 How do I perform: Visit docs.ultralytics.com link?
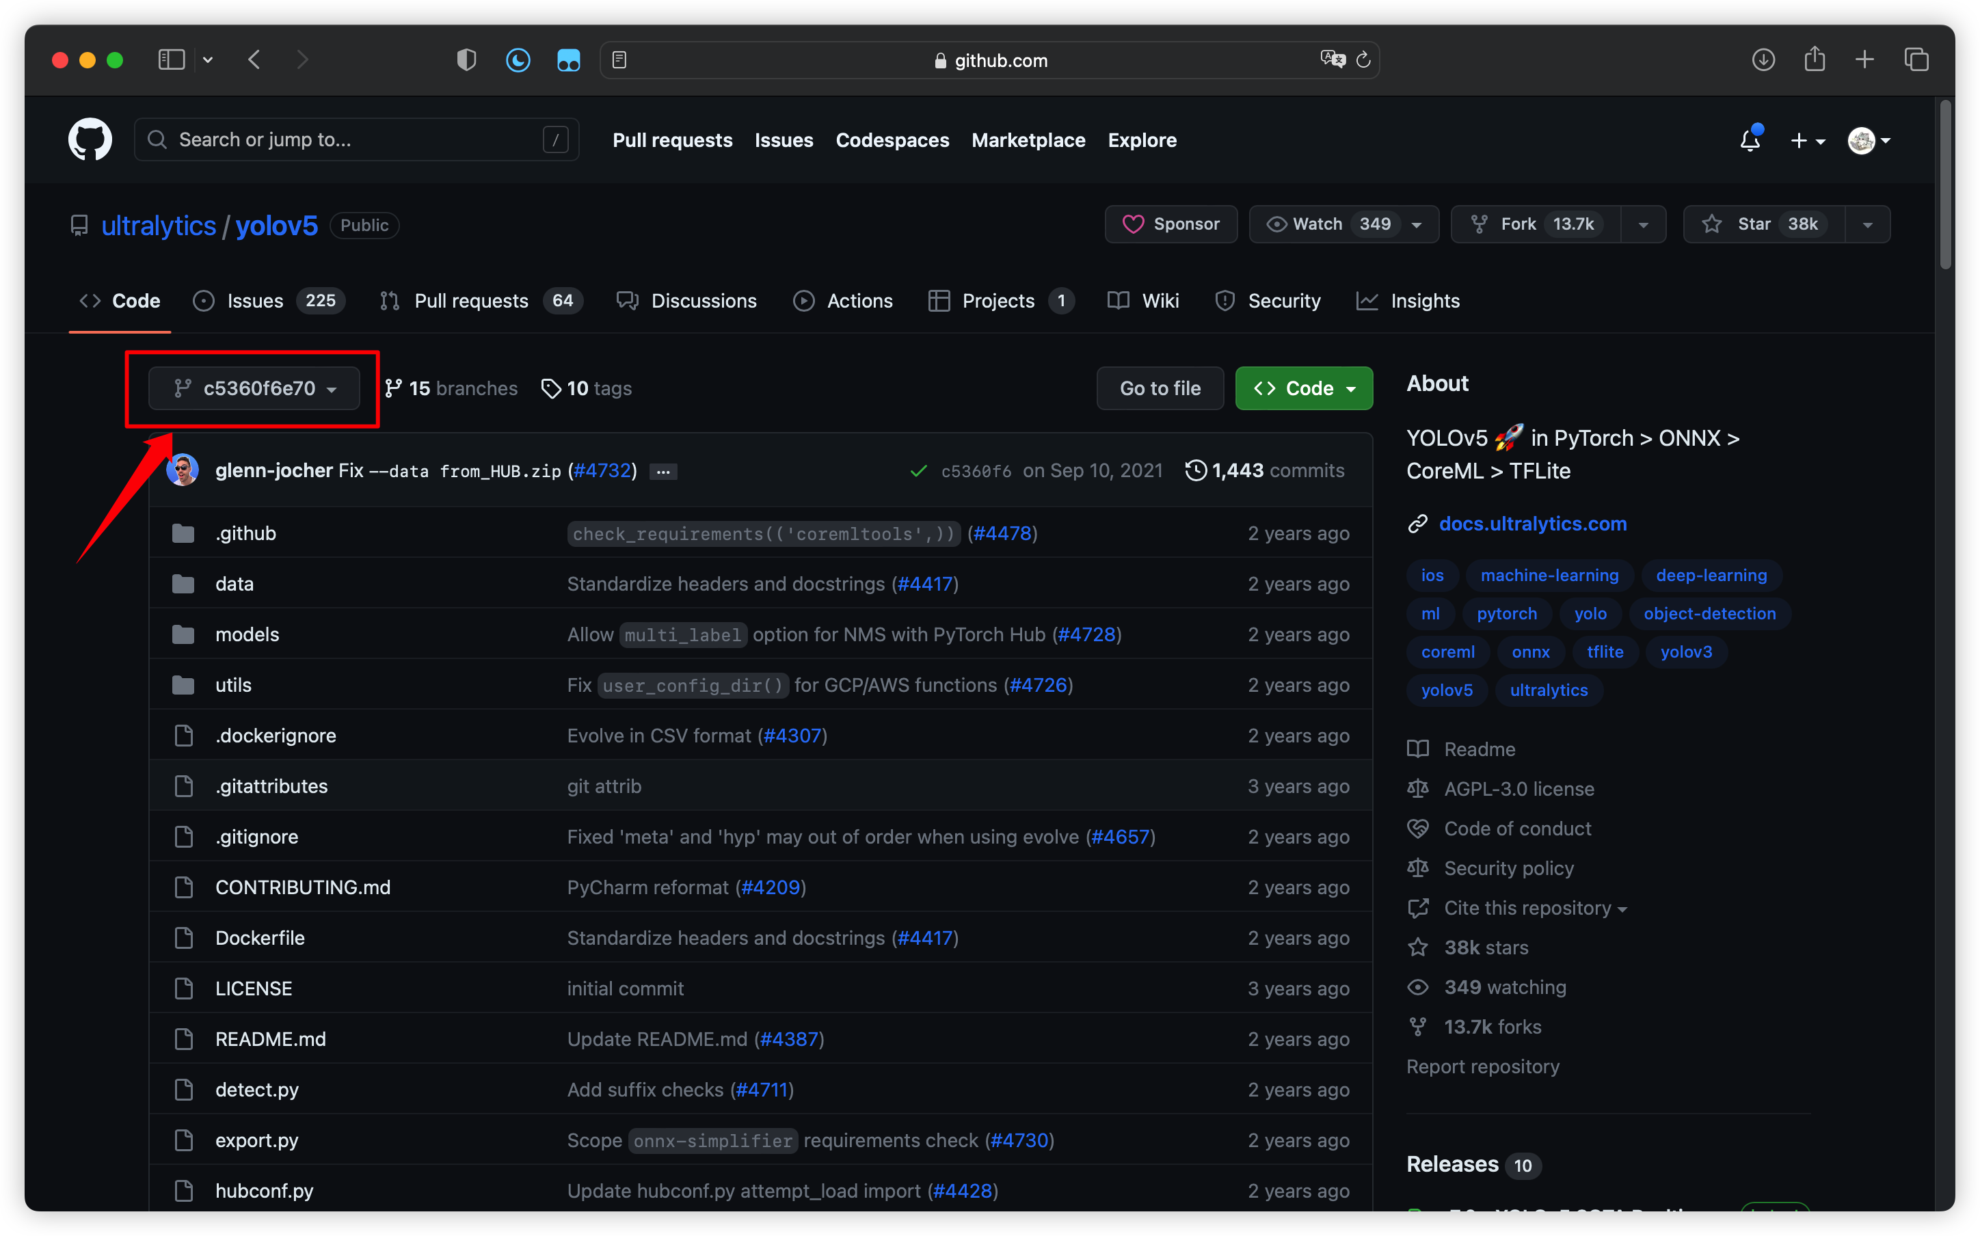click(1533, 523)
